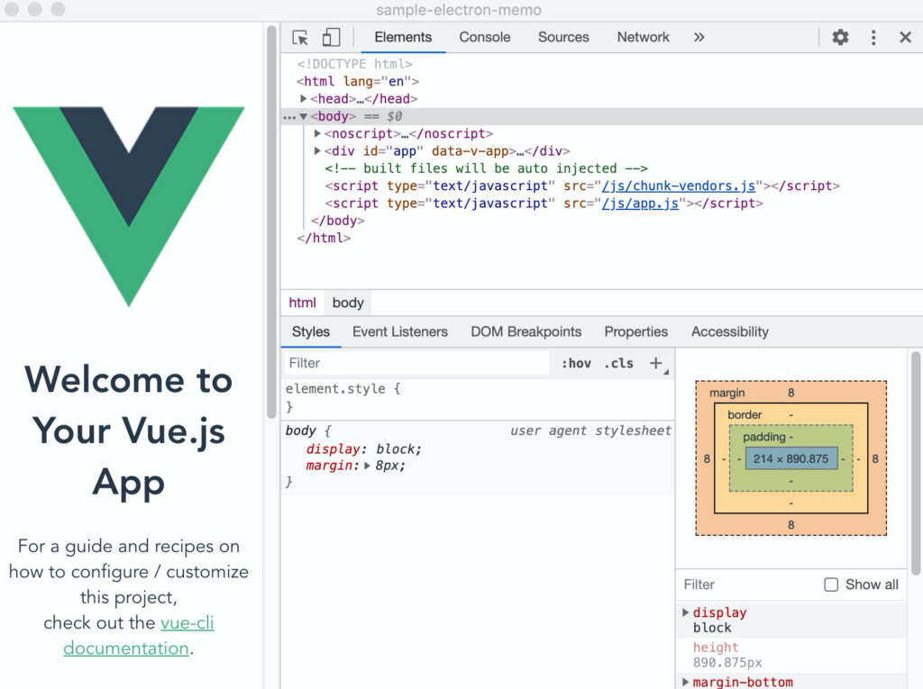Click the Welcome to Your Vue.js App heading
The height and width of the screenshot is (689, 923).
click(129, 431)
